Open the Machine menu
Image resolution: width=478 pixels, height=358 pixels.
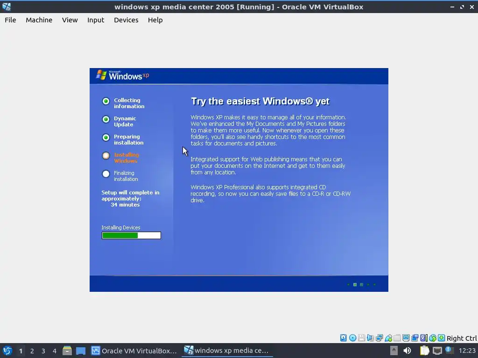click(39, 20)
